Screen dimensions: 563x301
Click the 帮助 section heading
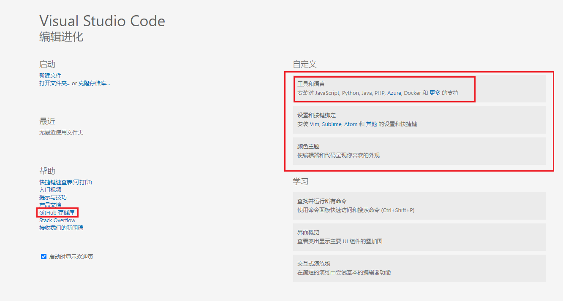click(47, 171)
